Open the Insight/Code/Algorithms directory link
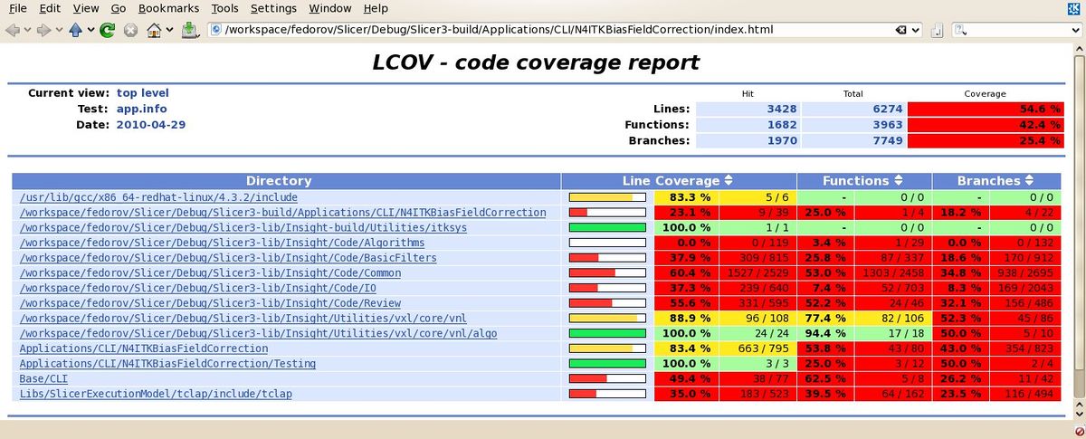1086x439 pixels. point(222,243)
